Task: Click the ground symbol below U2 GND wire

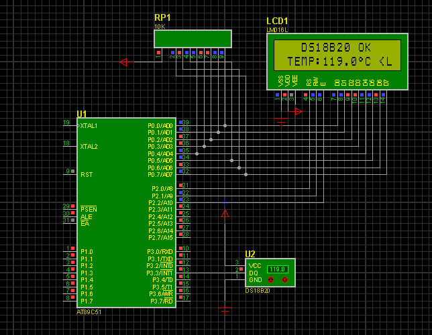Action: 225,308
